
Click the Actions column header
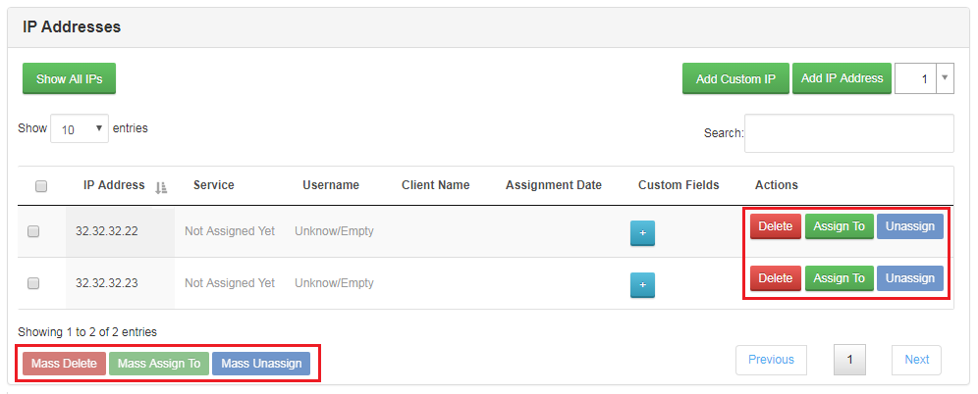click(777, 185)
